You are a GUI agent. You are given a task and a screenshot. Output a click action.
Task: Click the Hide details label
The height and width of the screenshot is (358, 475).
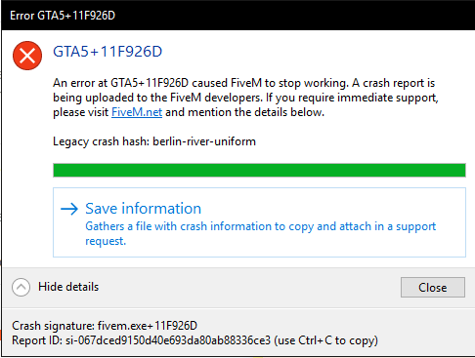coord(68,287)
